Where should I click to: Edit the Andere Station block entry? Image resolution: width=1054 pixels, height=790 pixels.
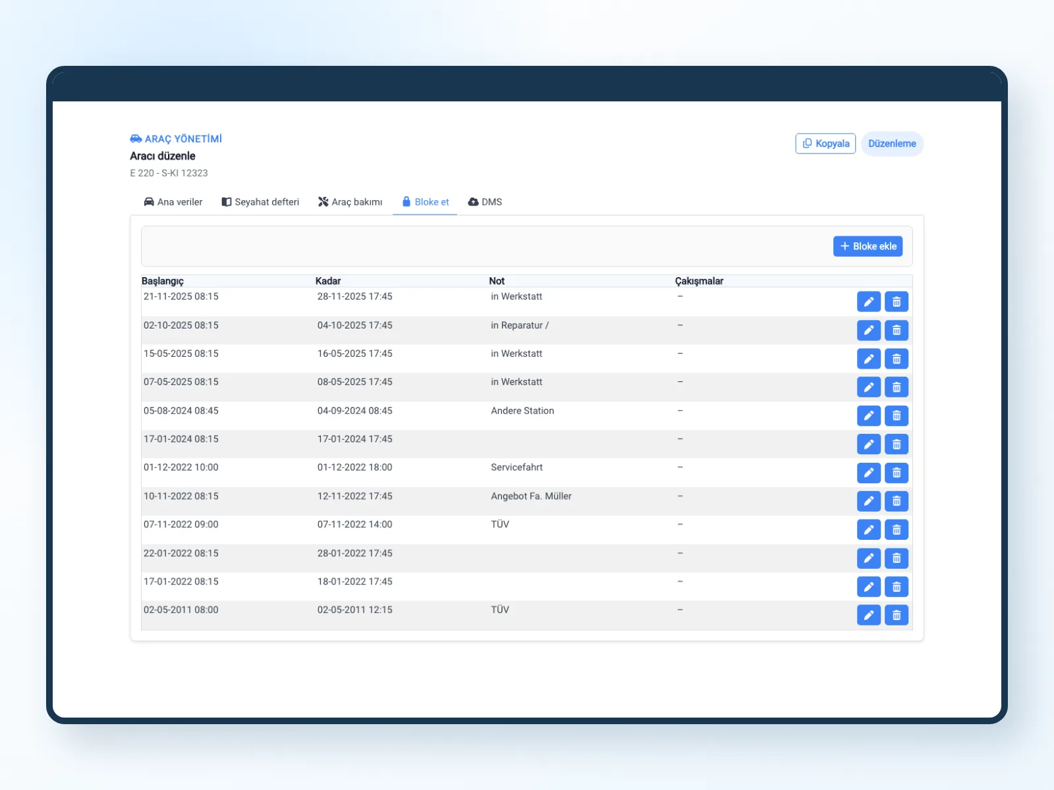click(x=868, y=416)
